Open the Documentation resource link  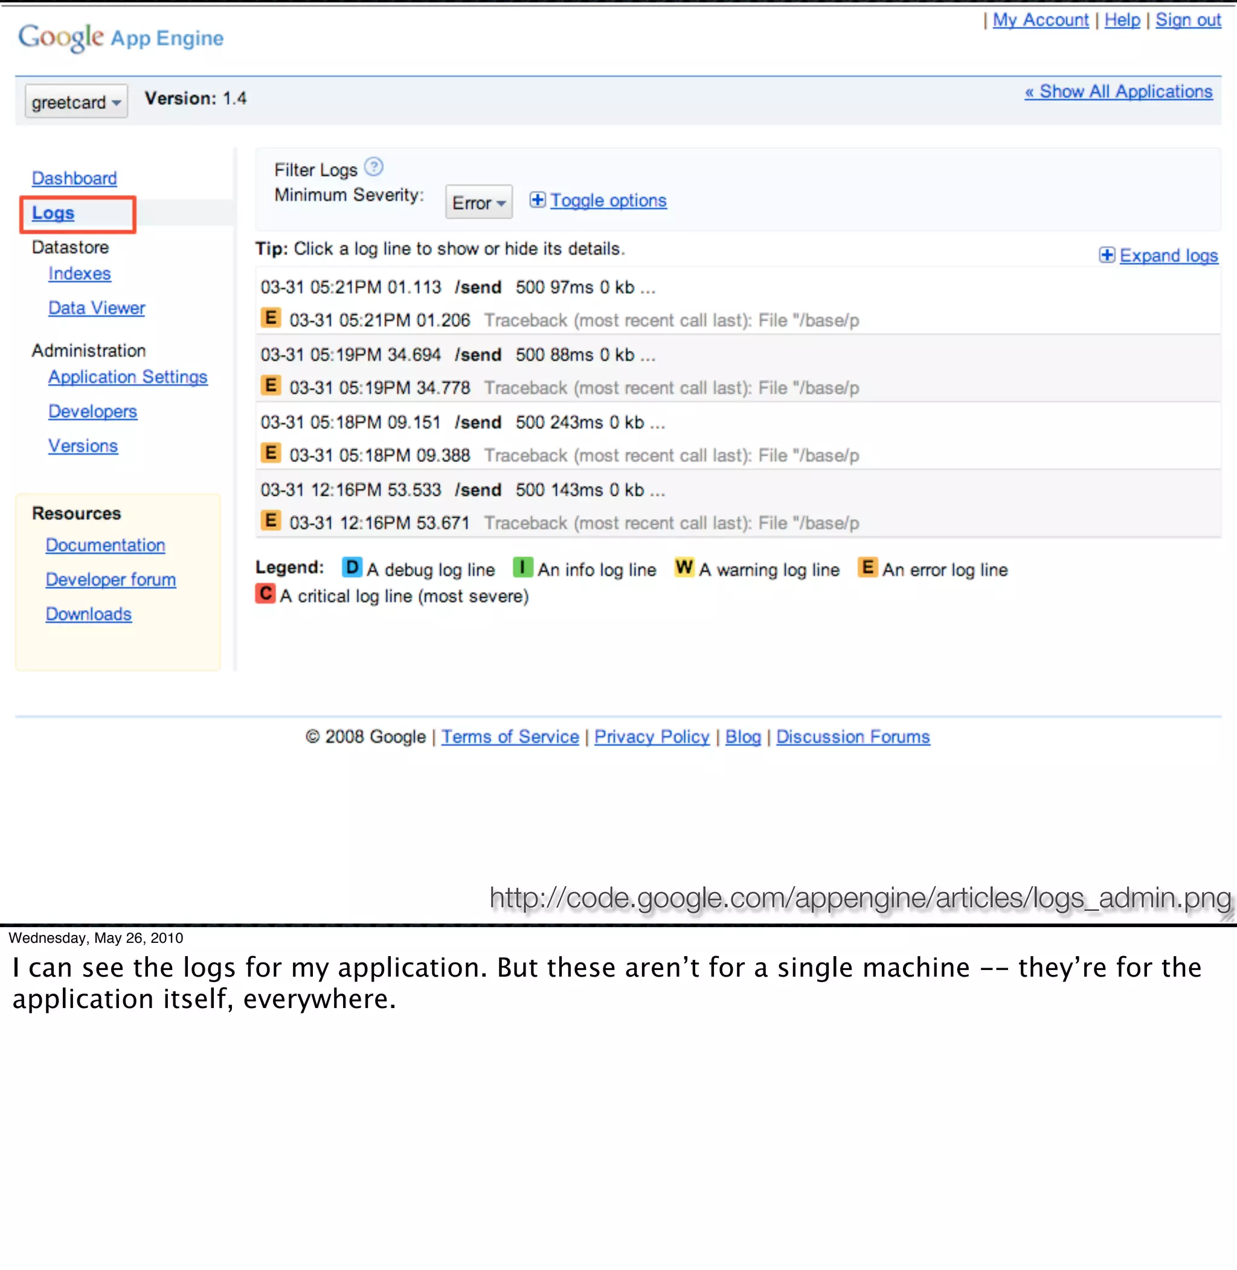click(105, 546)
